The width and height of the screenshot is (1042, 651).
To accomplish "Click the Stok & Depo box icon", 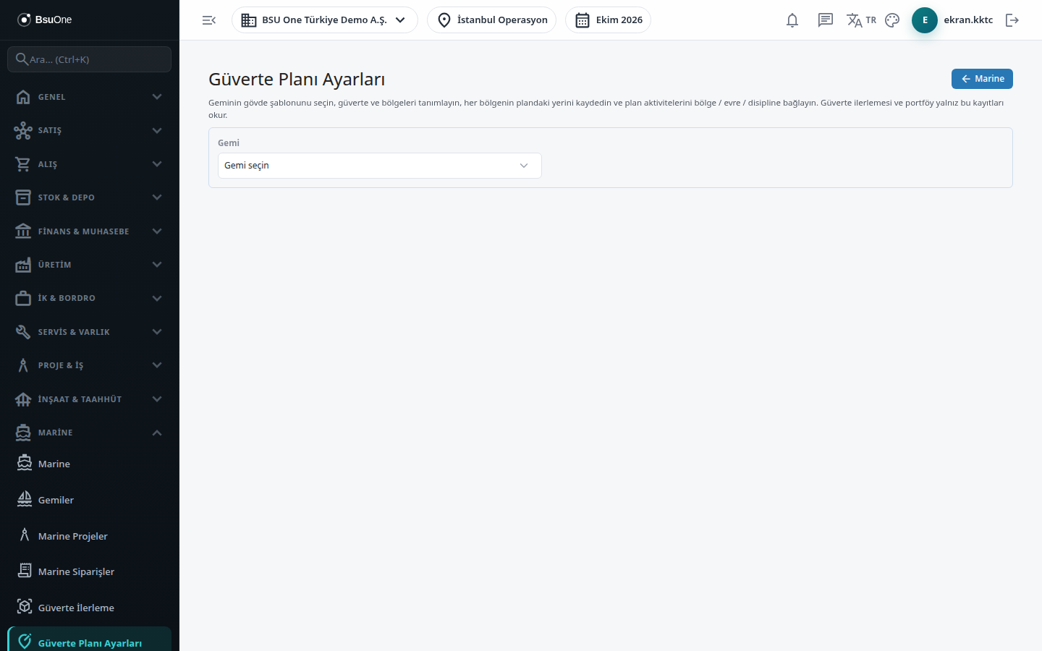I will tap(23, 197).
